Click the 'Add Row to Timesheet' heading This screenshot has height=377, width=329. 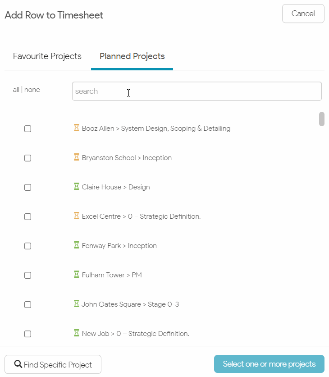54,15
